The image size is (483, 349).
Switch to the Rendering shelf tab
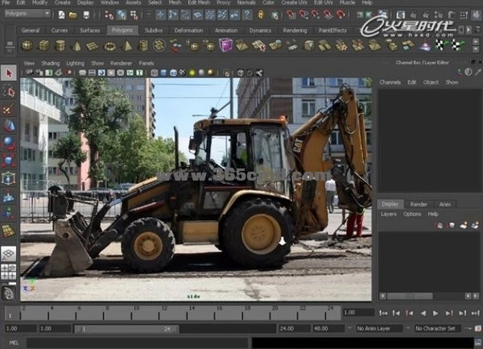pyautogui.click(x=295, y=31)
